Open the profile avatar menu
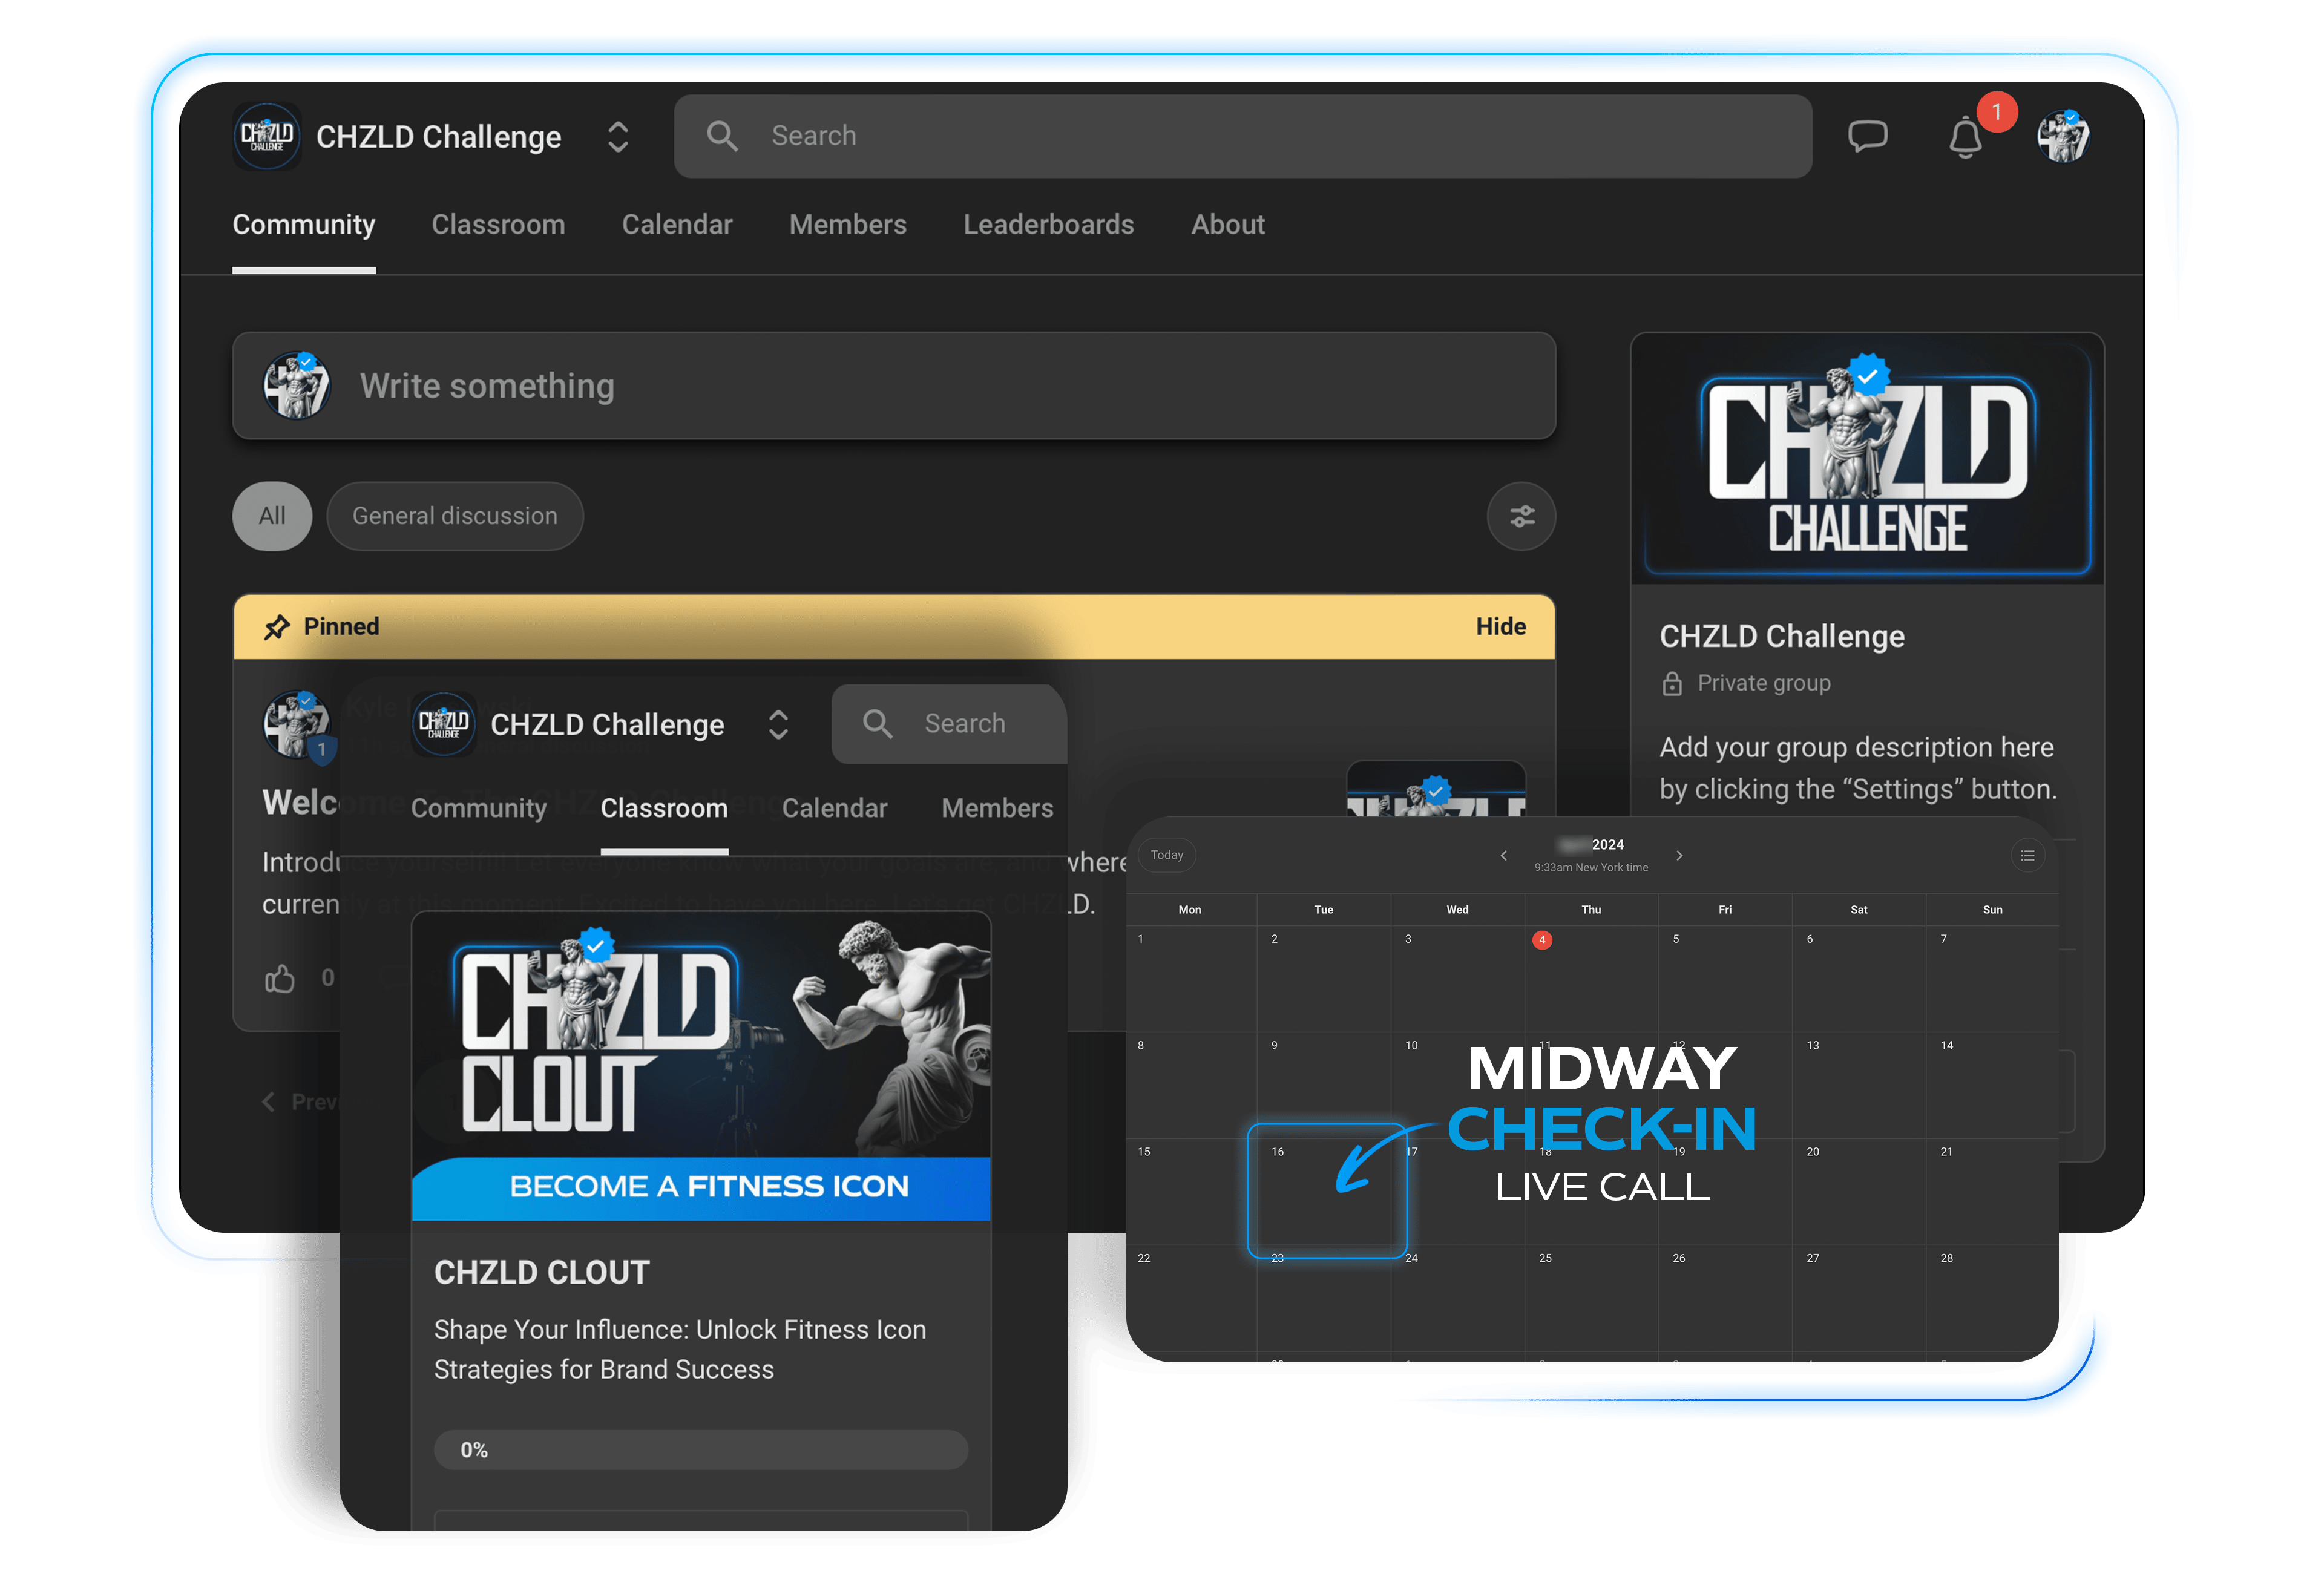This screenshot has height=1585, width=2324. click(2063, 136)
